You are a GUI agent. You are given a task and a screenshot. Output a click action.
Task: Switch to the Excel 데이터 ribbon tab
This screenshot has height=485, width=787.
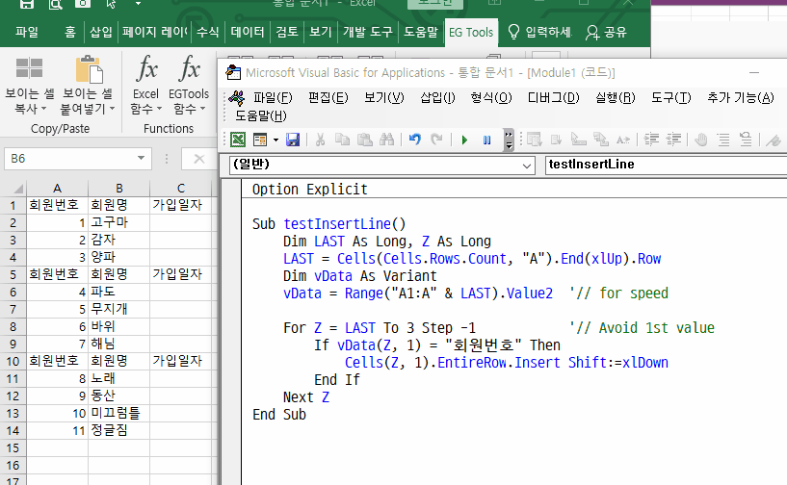(x=248, y=32)
